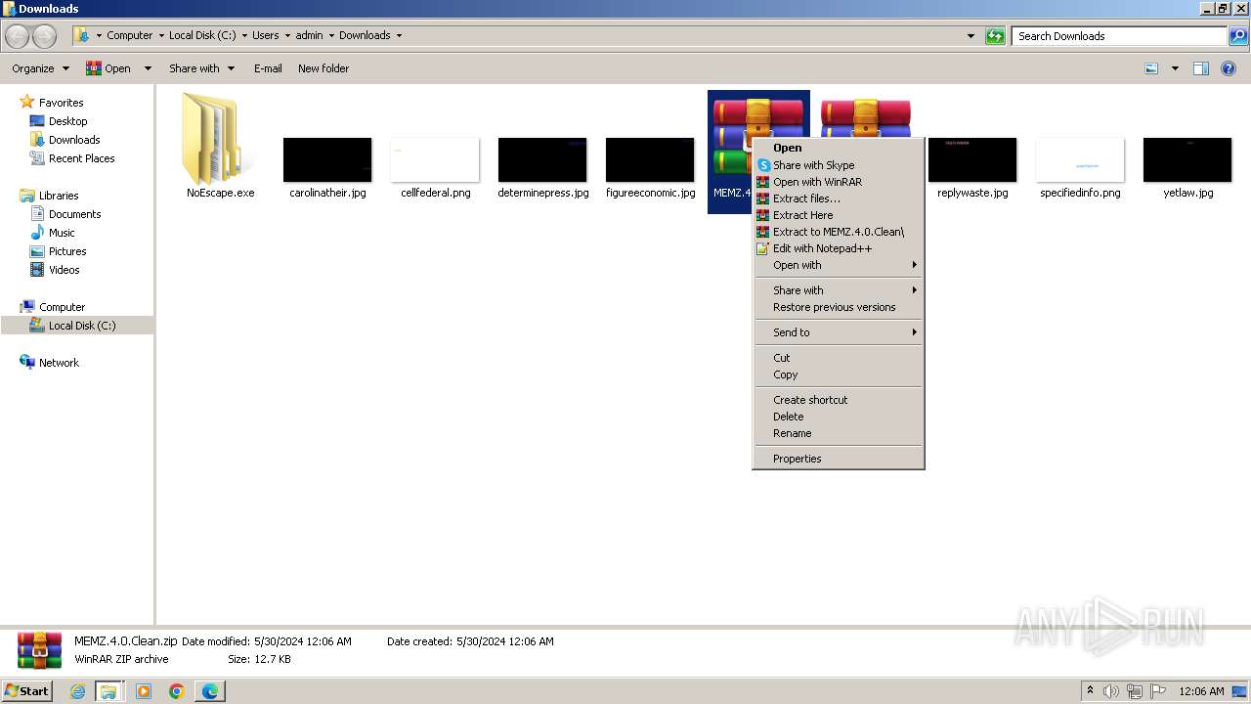Click the search magnifier icon
This screenshot has height=704, width=1251.
[1238, 36]
